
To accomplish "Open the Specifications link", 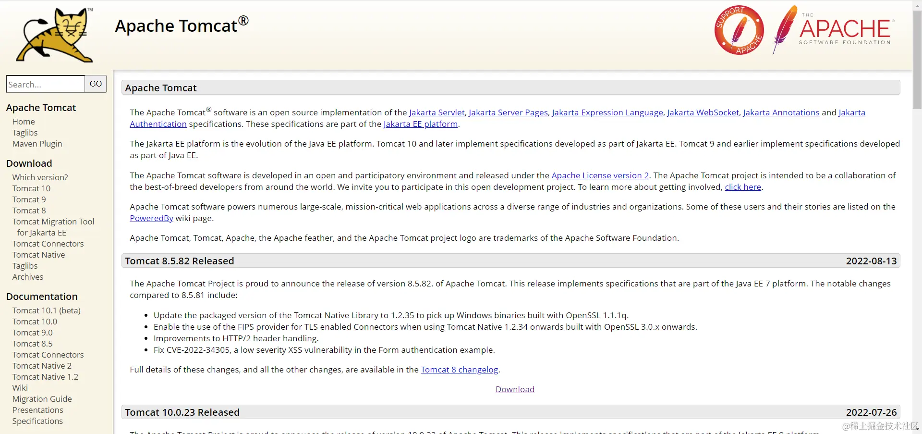I will point(37,421).
